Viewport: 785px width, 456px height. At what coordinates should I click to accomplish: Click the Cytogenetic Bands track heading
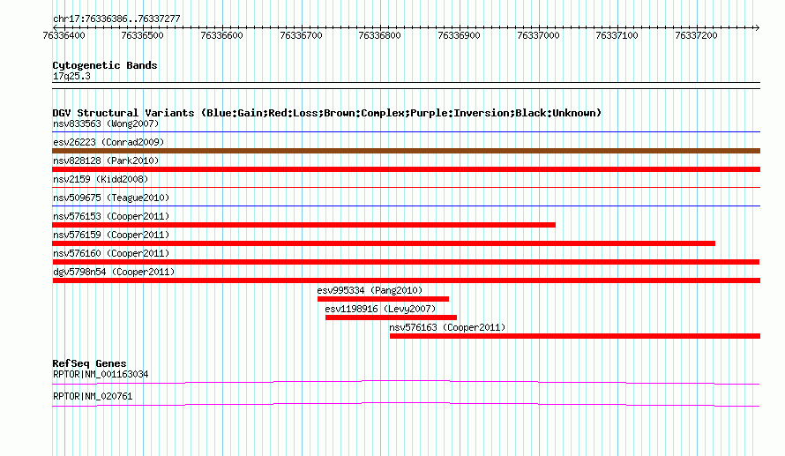pyautogui.click(x=105, y=65)
